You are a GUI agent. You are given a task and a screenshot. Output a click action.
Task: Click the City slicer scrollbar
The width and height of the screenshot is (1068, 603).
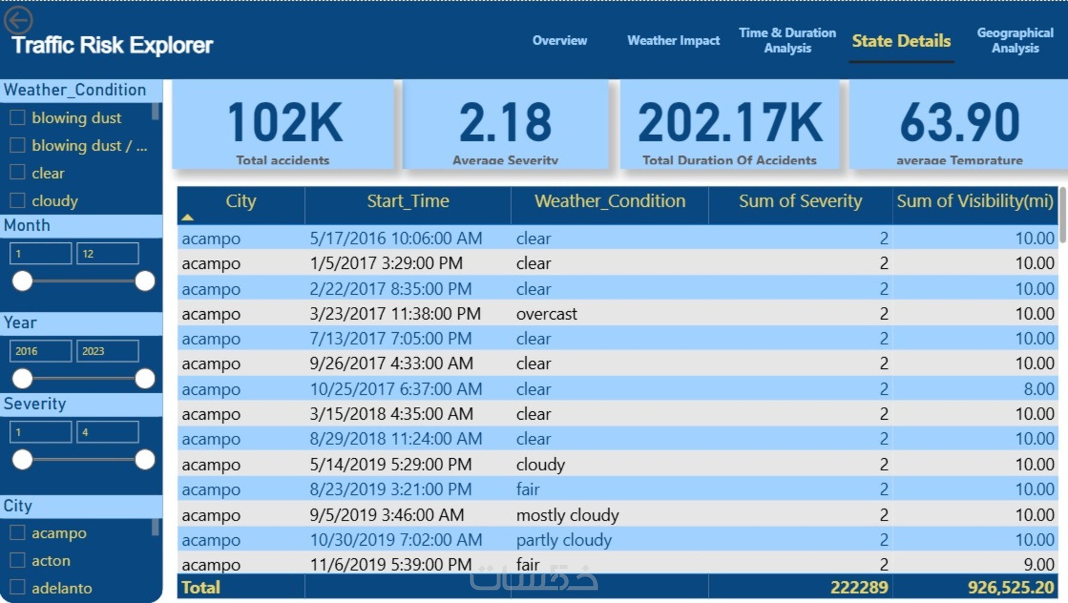pyautogui.click(x=156, y=527)
